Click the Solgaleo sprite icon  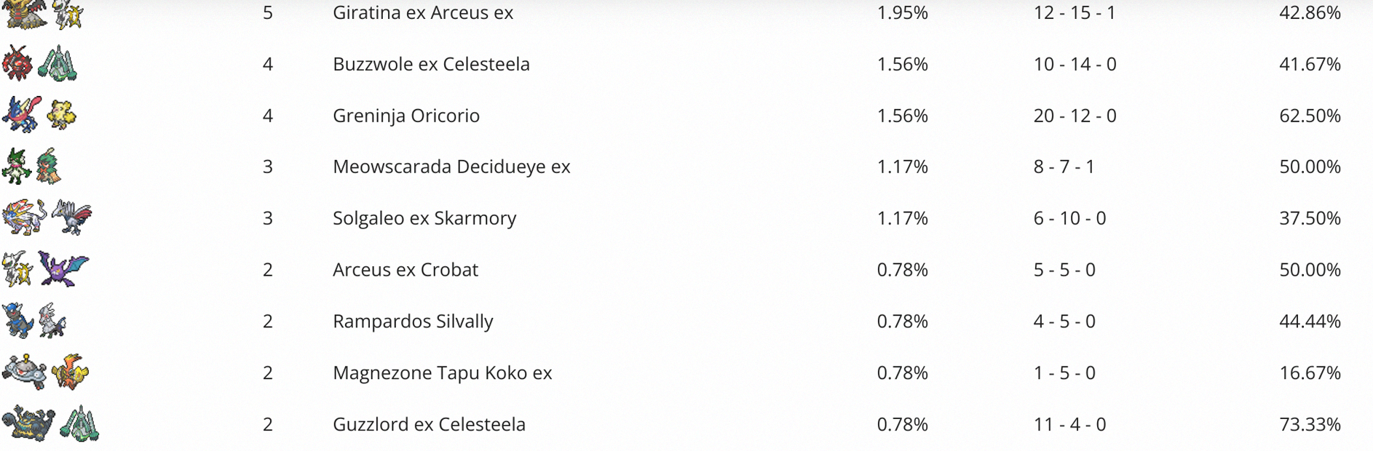point(24,217)
